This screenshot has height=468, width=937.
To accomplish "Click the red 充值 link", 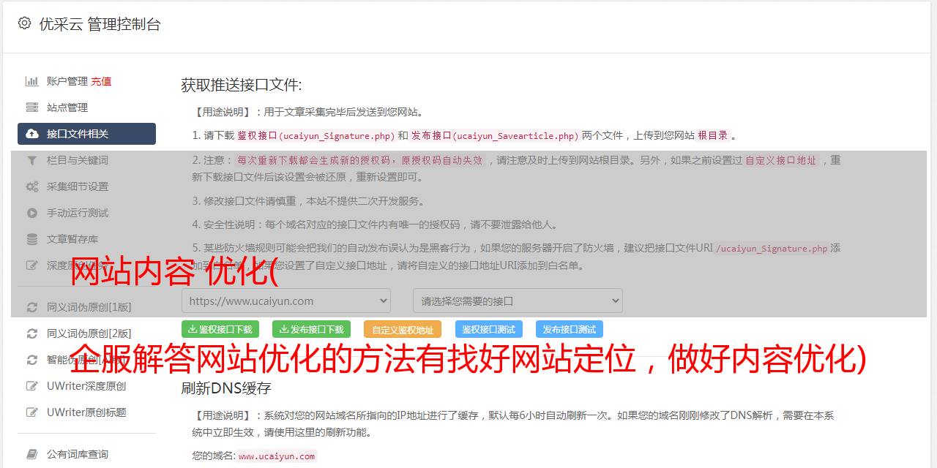I will pyautogui.click(x=102, y=81).
